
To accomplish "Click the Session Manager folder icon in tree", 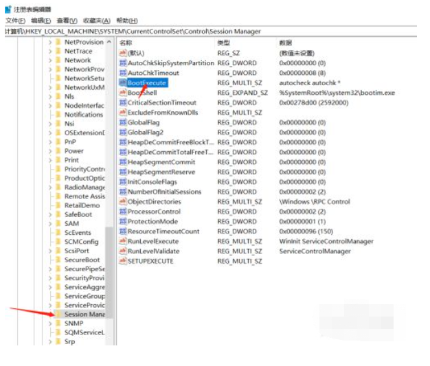I will (58, 314).
